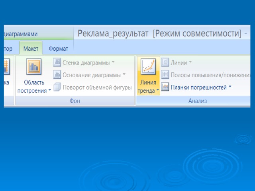255x191 pixels.
Task: Click the Полосы повышения/понижения icon
Action: click(165, 74)
